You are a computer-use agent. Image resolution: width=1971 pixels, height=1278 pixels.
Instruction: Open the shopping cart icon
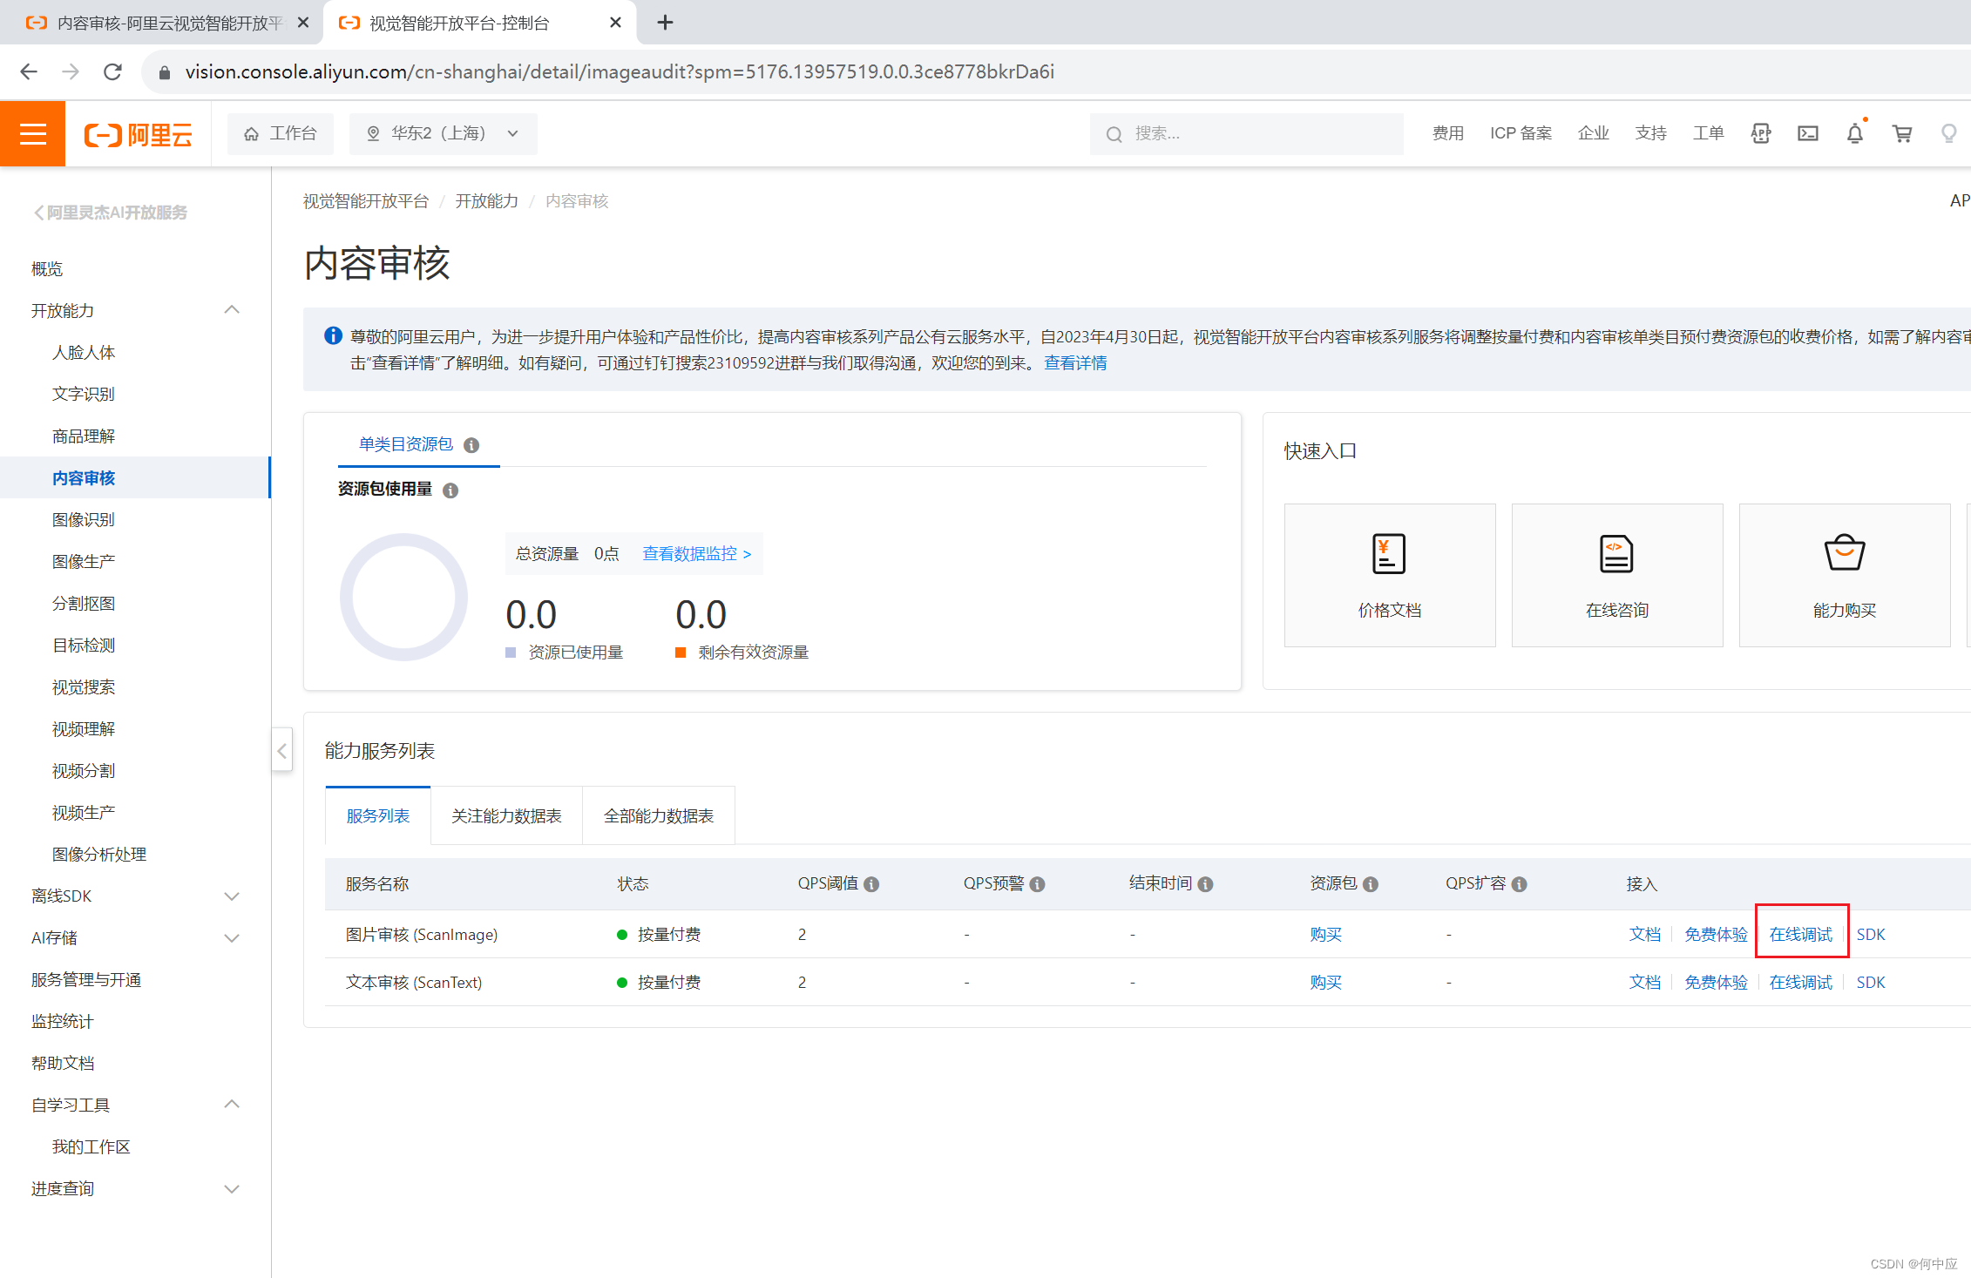(x=1902, y=133)
